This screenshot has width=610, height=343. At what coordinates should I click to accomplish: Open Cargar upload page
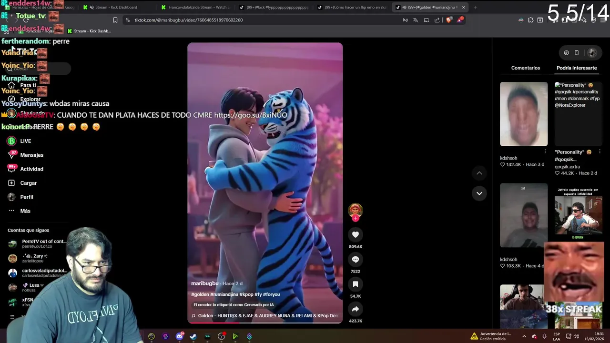coord(22,183)
